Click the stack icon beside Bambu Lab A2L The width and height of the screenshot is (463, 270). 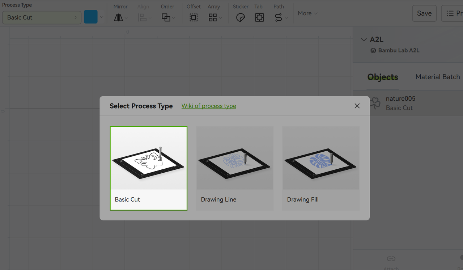coord(373,51)
